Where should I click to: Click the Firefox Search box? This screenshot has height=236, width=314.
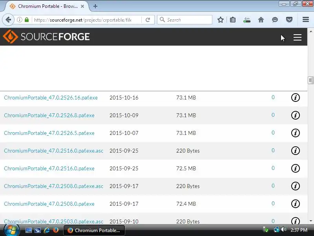184,20
